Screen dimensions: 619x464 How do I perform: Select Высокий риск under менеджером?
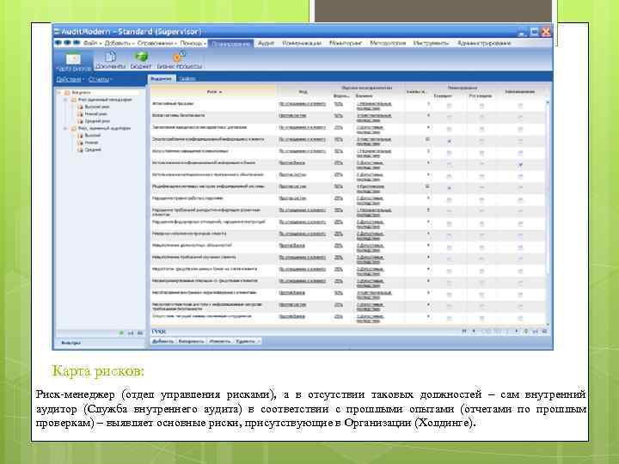pos(96,107)
